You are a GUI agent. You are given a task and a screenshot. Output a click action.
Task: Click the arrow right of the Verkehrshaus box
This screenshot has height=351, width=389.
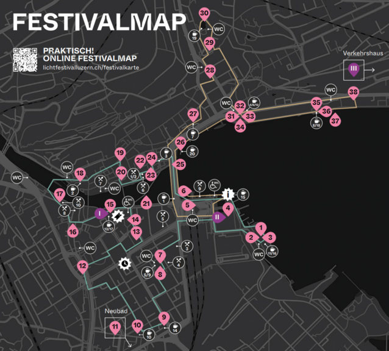[x=369, y=71]
